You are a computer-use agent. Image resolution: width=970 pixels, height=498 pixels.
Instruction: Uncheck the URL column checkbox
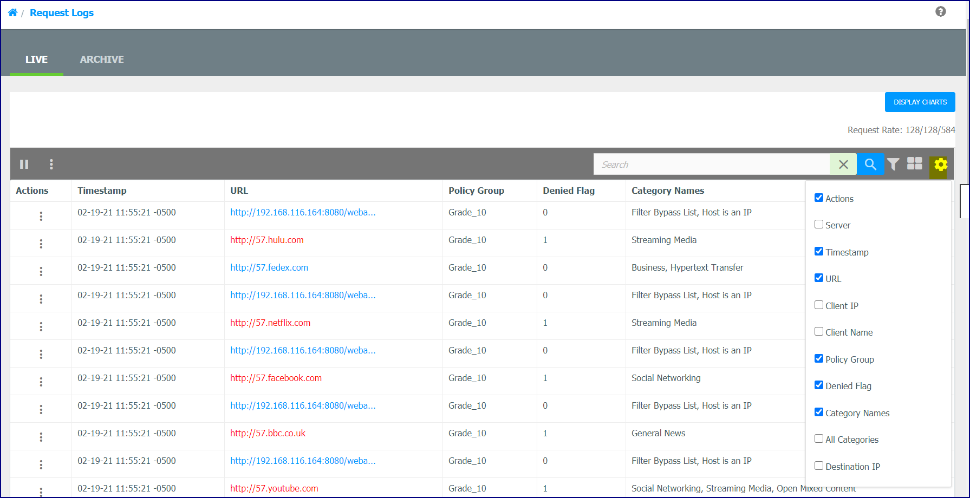819,278
